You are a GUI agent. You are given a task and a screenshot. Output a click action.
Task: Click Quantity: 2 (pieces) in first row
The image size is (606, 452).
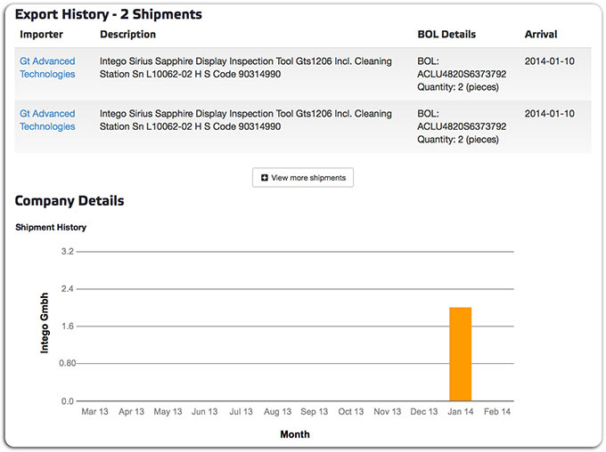tap(458, 87)
